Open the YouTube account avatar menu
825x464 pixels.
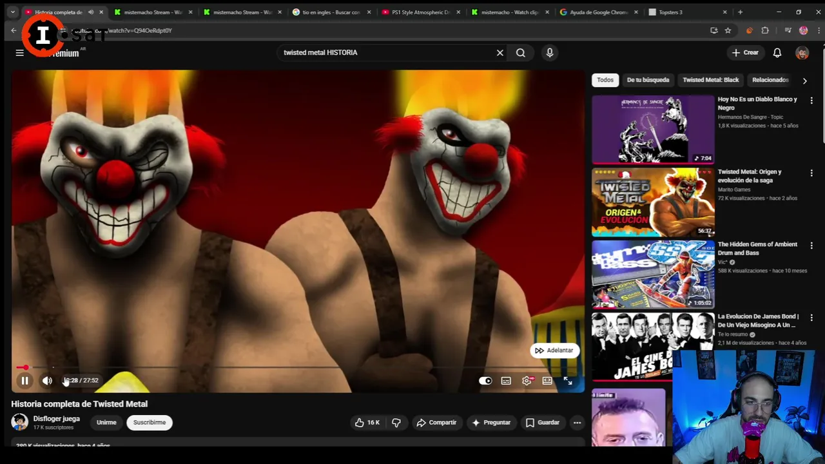coord(802,53)
